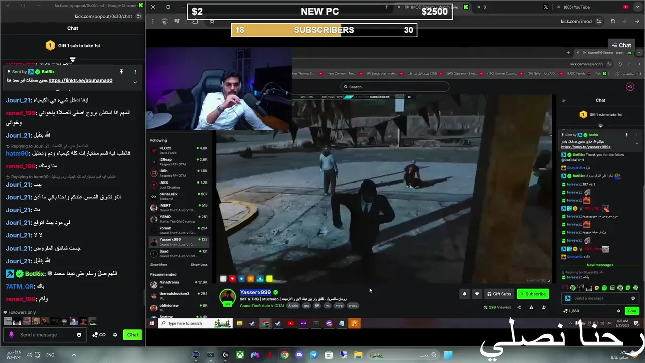This screenshot has width=645, height=363.
Task: Open Telegram from the taskbar
Action: (x=314, y=355)
